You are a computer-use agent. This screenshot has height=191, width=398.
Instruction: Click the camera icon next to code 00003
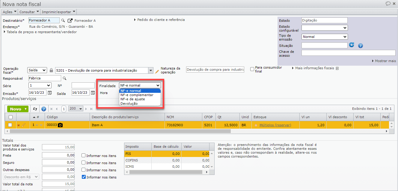point(60,125)
